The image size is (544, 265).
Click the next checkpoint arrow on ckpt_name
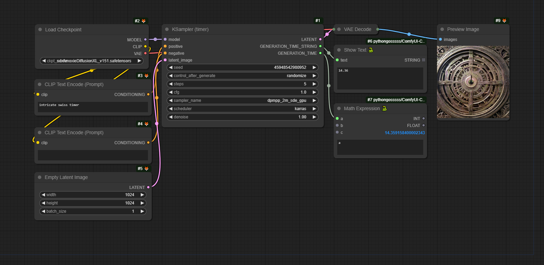tap(139, 61)
